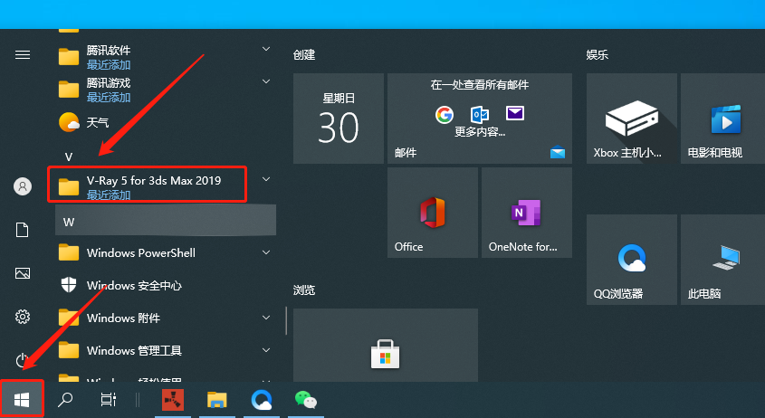Expand the 腾讯游戏 folder chevron
Viewport: 765px width, 418px height.
point(266,81)
